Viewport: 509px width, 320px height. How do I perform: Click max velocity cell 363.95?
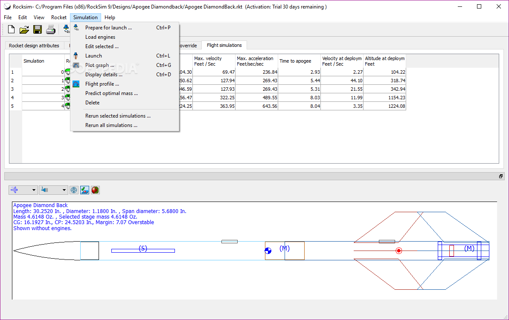[214, 106]
